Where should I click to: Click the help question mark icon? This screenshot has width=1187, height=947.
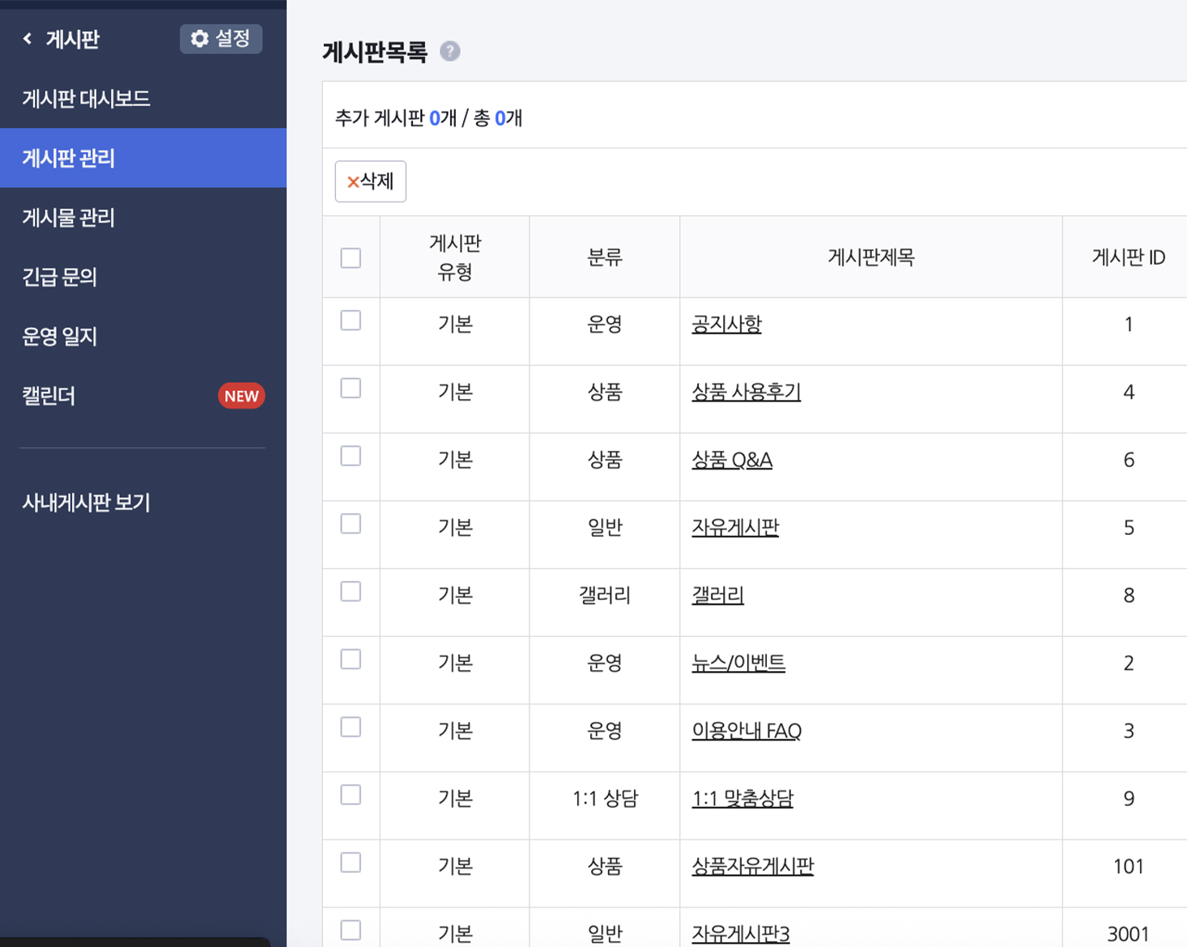tap(449, 52)
